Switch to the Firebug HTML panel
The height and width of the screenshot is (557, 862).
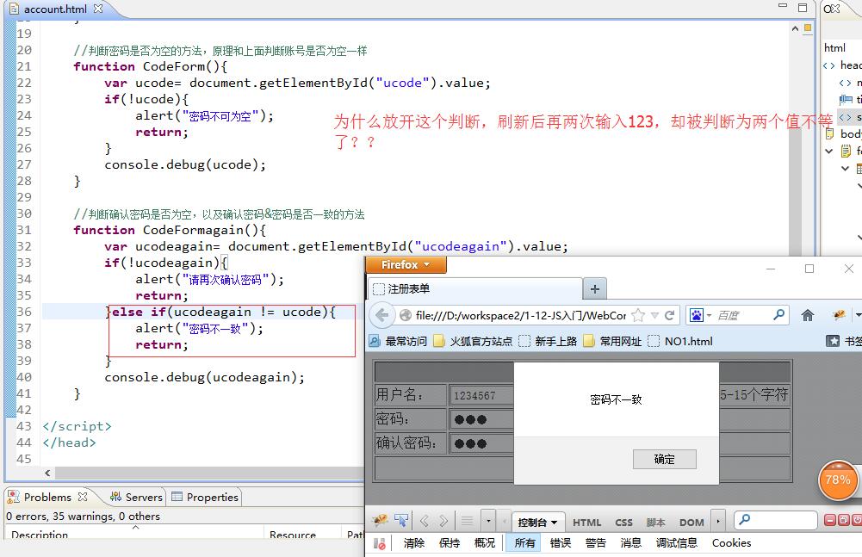586,523
